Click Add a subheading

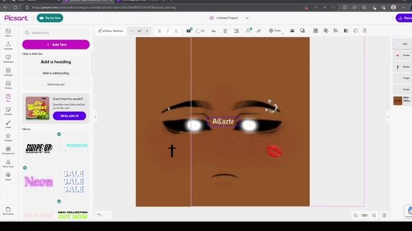pos(56,73)
